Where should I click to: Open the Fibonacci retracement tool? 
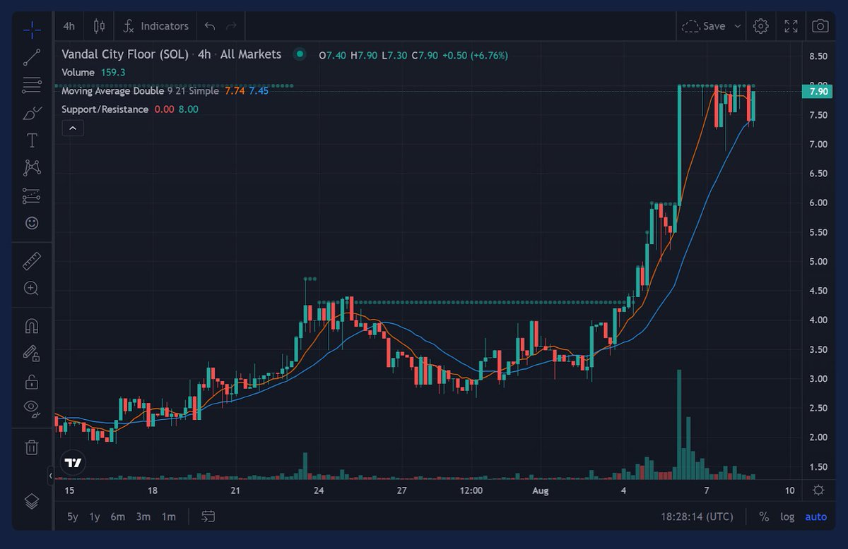pos(32,85)
